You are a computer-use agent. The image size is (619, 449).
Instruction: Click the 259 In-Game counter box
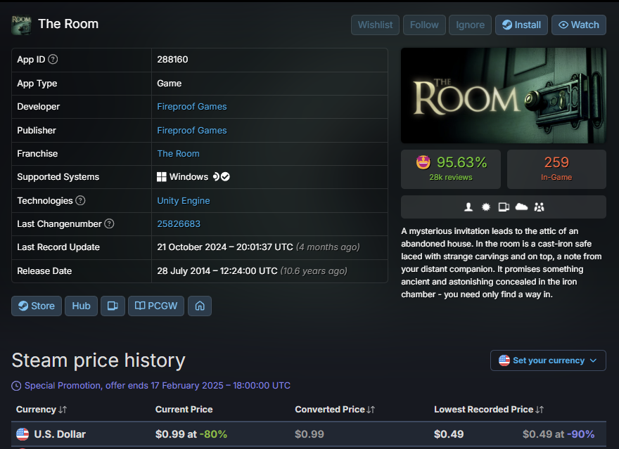pos(556,169)
